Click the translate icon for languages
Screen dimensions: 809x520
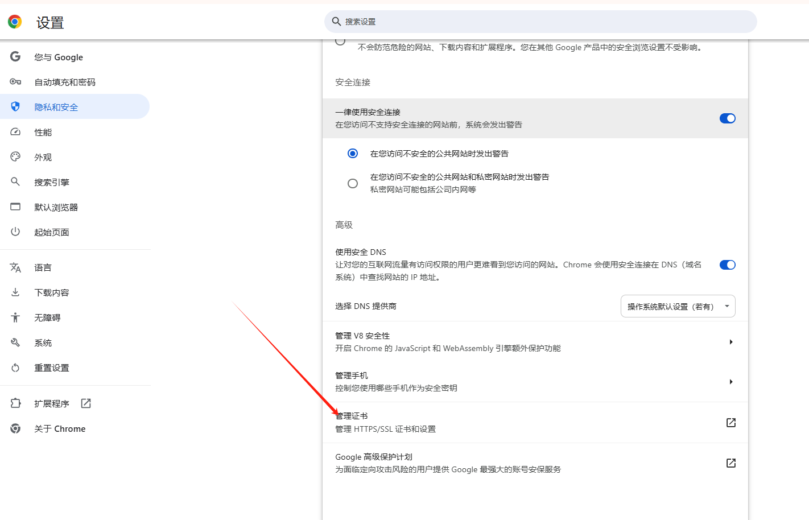15,267
